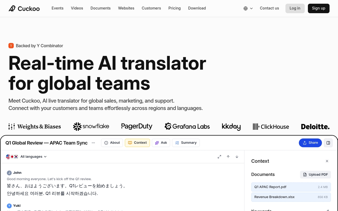The width and height of the screenshot is (338, 211).
Task: Click the 2.4 MB file size label
Action: coord(323,187)
